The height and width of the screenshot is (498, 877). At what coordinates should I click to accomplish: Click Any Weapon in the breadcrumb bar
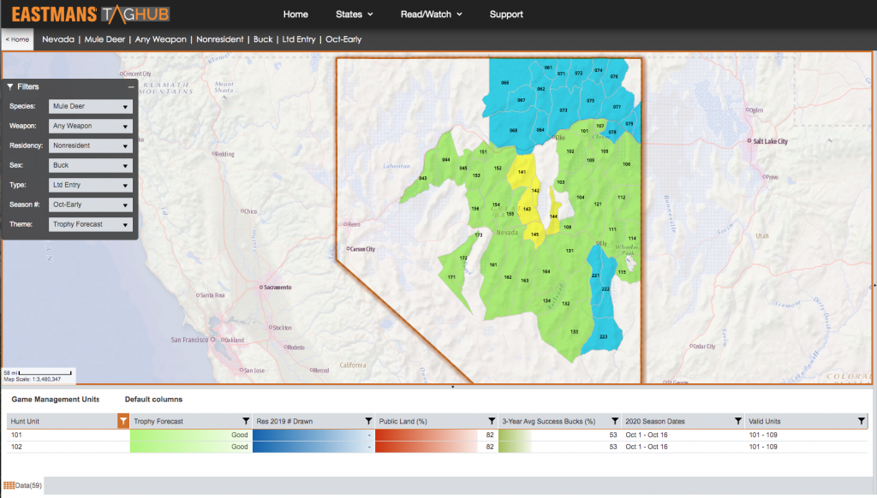pyautogui.click(x=160, y=39)
